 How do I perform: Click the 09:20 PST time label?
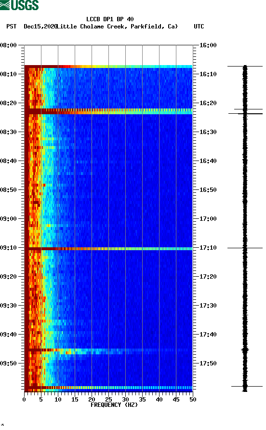(9, 277)
